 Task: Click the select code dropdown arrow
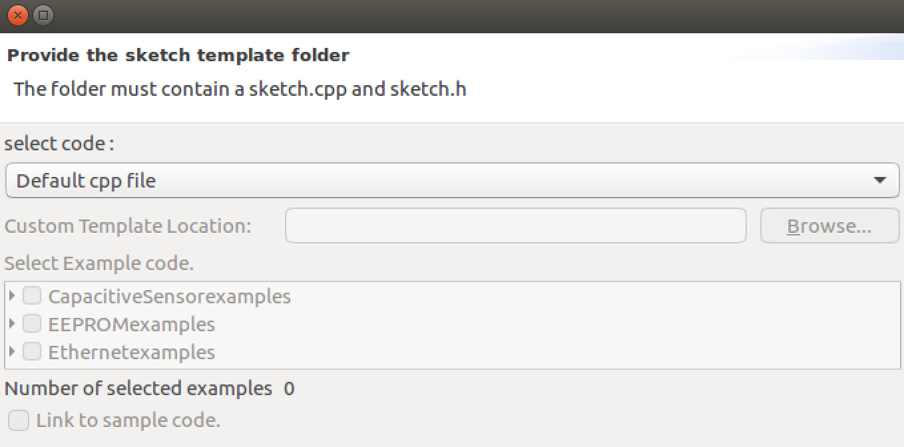click(x=879, y=180)
